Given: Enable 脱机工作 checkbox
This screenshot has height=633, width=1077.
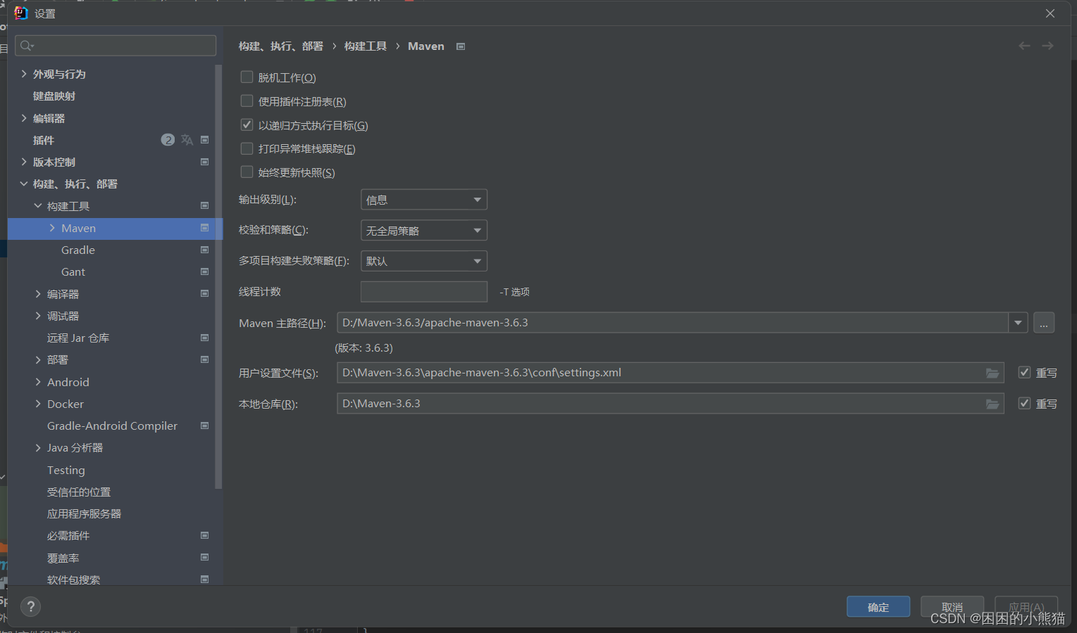Looking at the screenshot, I should point(247,77).
